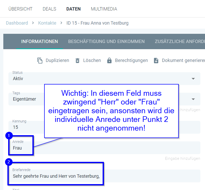This screenshot has height=190, width=205.
Task: Click Eingabe hinzufügen below the Anrede field
Action: pyautogui.click(x=182, y=159)
